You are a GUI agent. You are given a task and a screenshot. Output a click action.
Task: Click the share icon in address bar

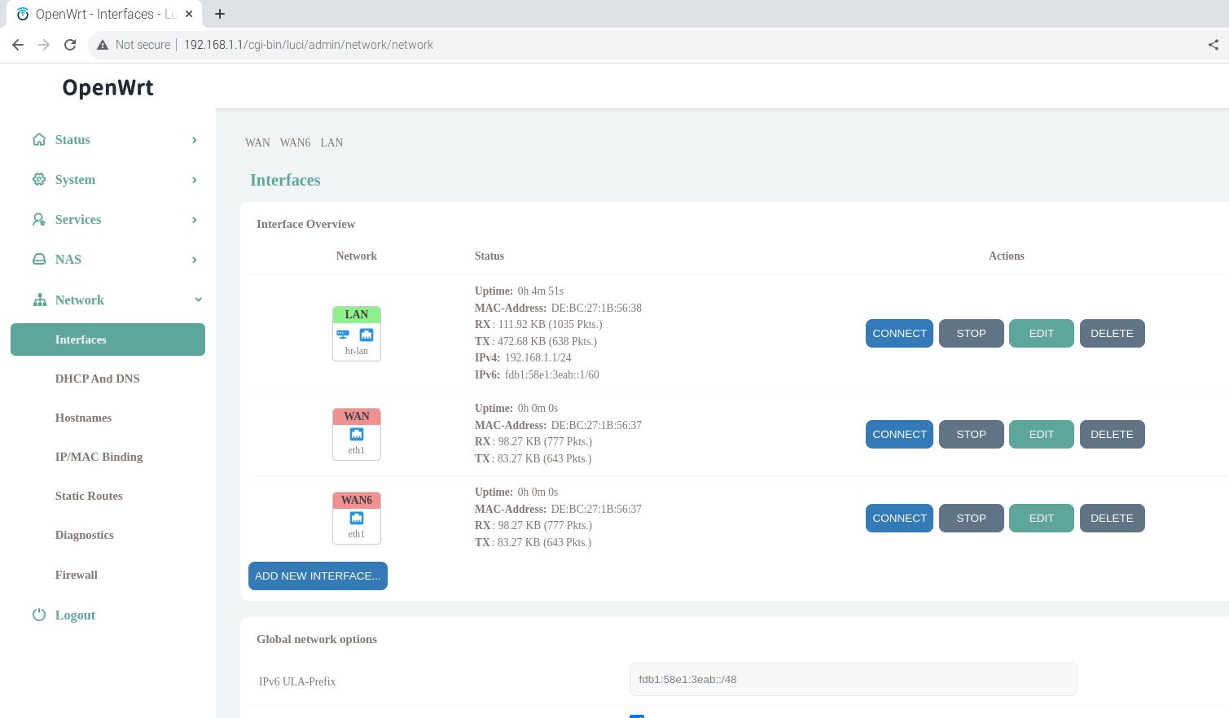tap(1214, 45)
